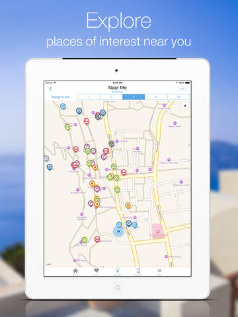Select the green pin near bottom-left of map
This screenshot has height=317, width=238.
[84, 240]
